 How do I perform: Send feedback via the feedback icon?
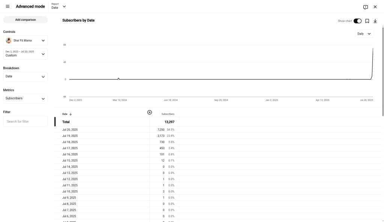[x=365, y=7]
